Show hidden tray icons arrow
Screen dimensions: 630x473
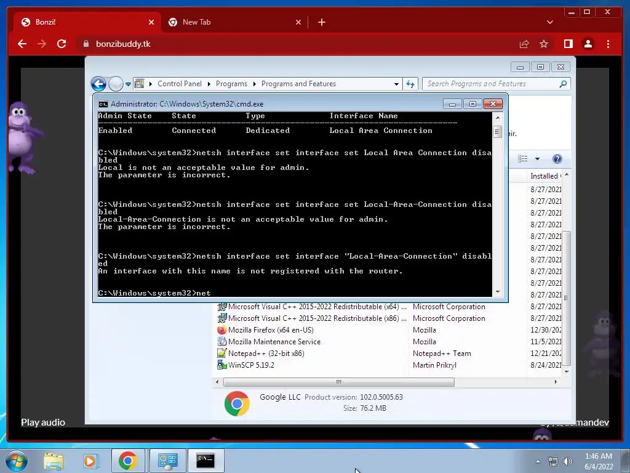(x=538, y=461)
